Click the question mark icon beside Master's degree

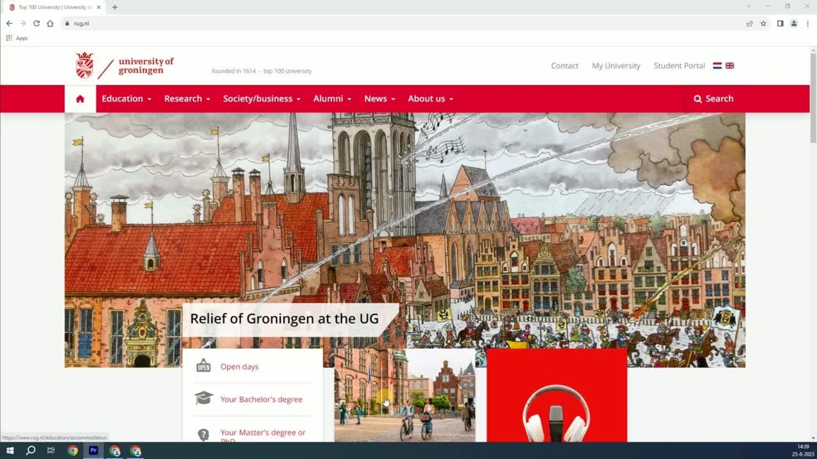pyautogui.click(x=203, y=434)
